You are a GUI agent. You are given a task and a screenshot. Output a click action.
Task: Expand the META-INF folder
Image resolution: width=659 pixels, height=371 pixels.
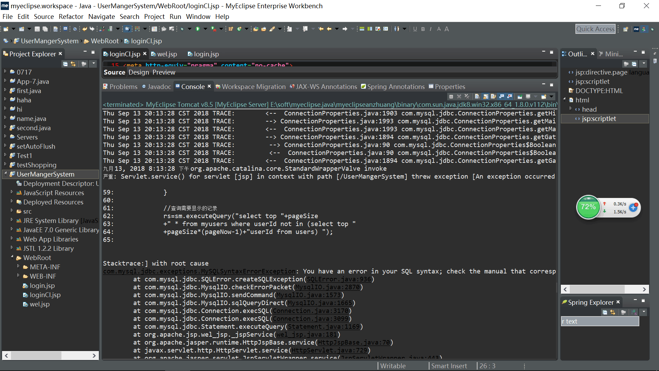(x=18, y=266)
